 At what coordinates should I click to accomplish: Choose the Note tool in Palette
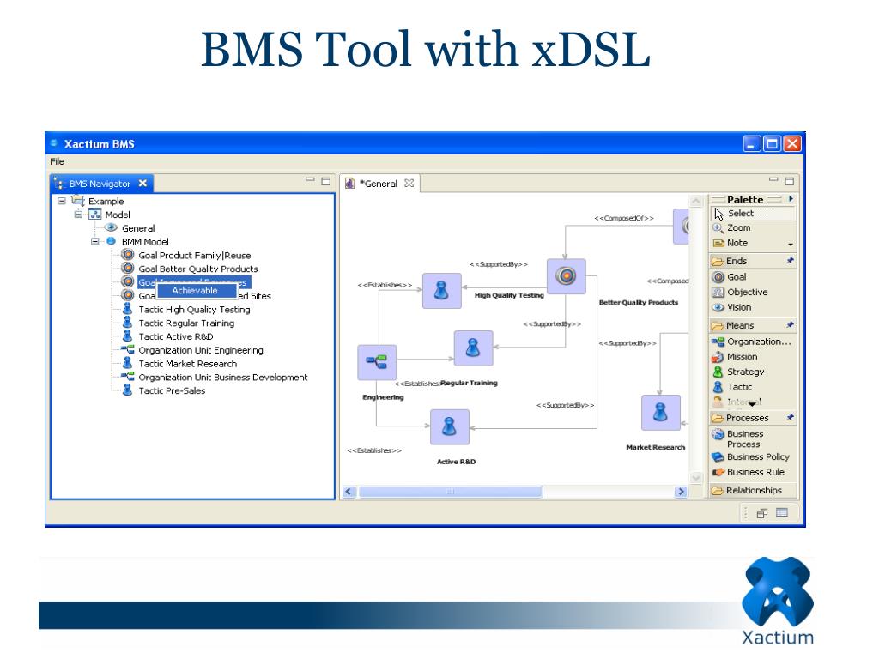(730, 243)
